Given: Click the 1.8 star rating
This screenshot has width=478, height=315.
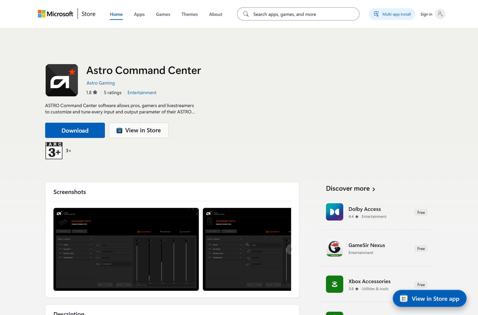Looking at the screenshot, I should 92,92.
